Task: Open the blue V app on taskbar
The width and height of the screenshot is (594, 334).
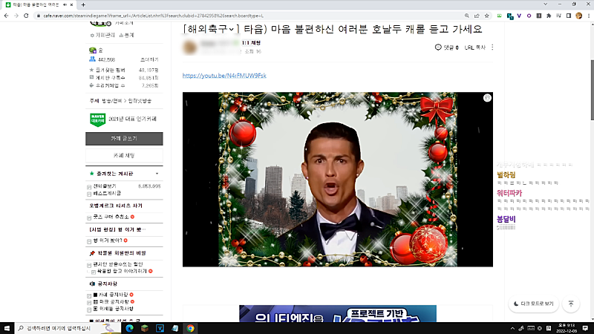Action: pos(160,328)
